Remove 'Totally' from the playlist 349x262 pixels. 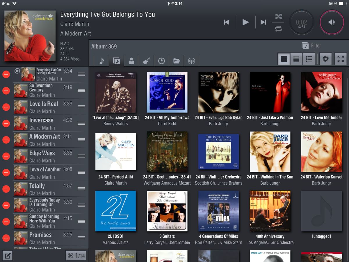coord(6,189)
